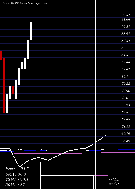Viewport: 135px width, 189px height.
Task: Click the 80.7 price axis label
Action: pyautogui.click(x=125, y=76)
